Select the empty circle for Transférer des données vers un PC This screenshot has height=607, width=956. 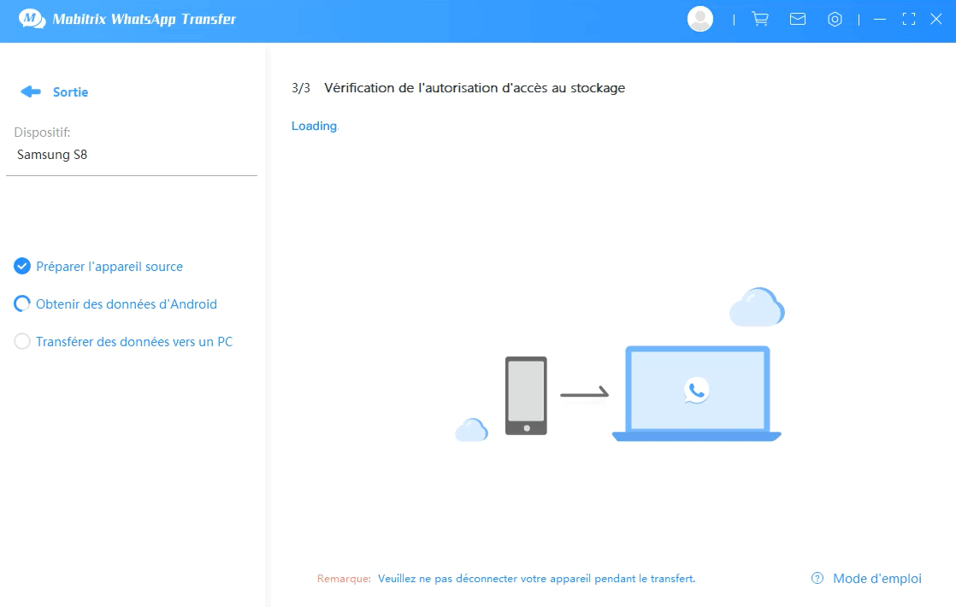(x=21, y=341)
